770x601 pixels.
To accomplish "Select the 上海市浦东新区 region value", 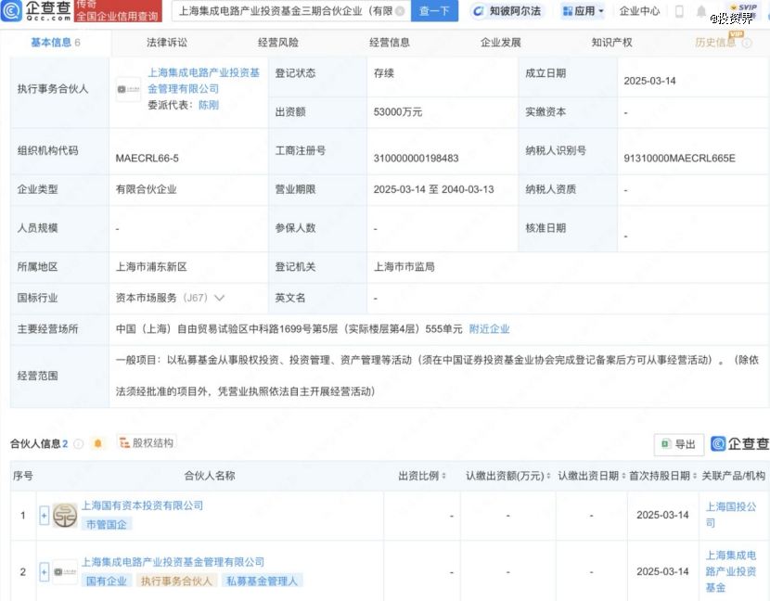I will [x=151, y=267].
